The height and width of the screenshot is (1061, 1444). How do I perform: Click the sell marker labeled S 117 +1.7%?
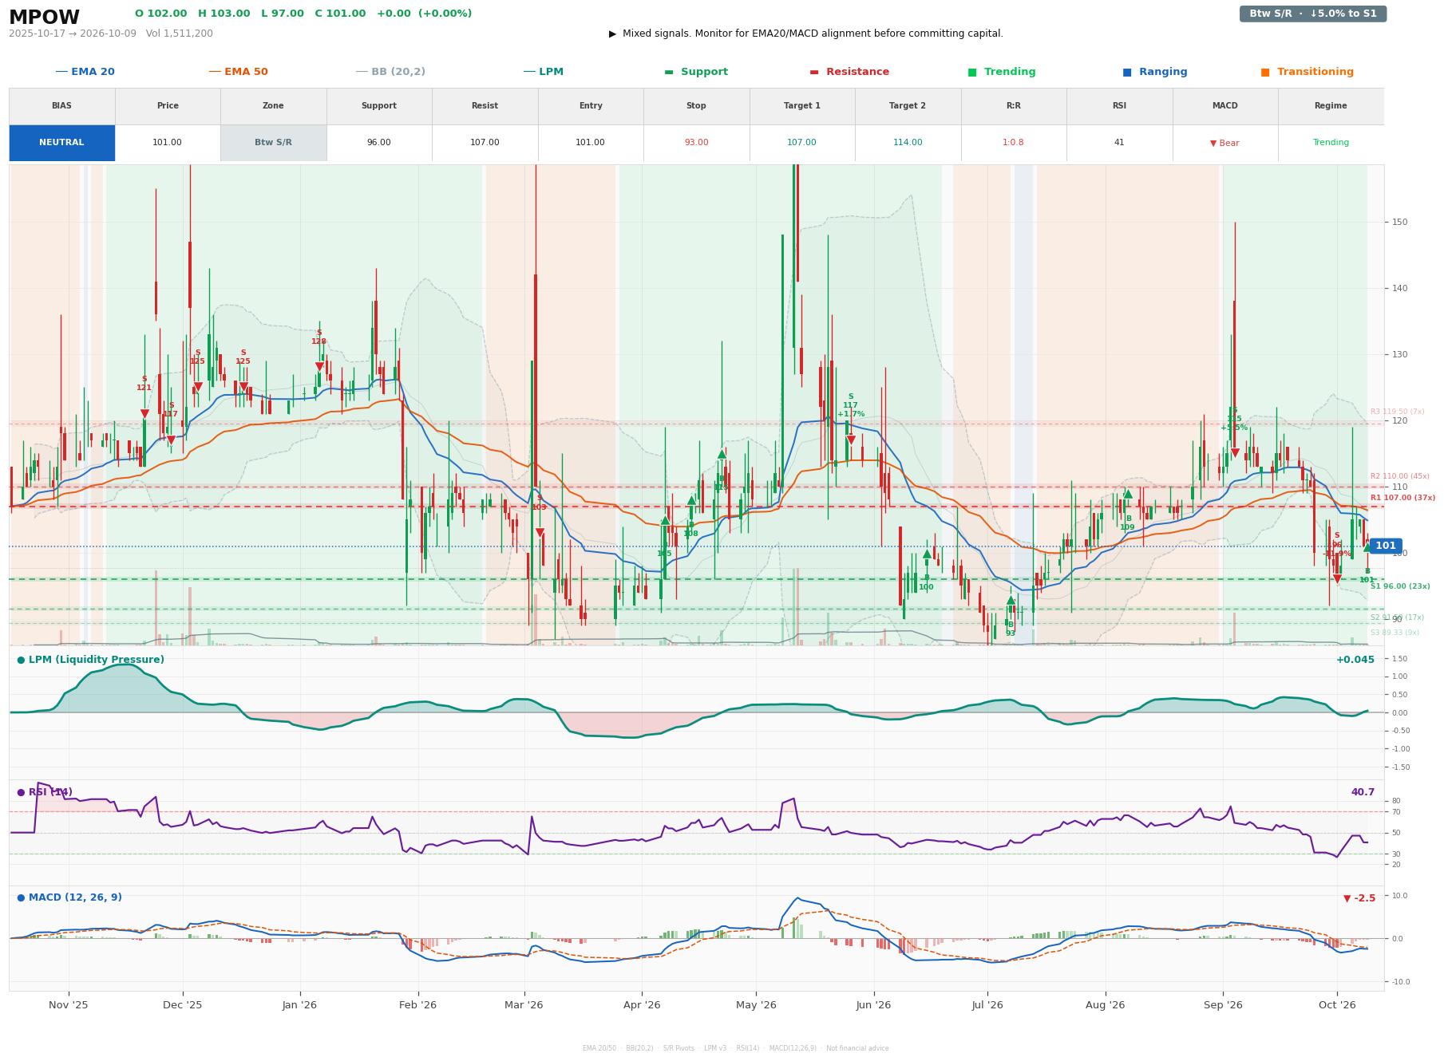point(851,440)
